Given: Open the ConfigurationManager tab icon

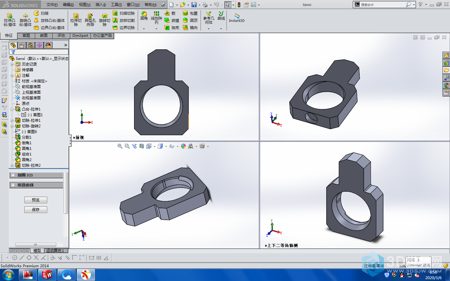Looking at the screenshot, I should click(31, 45).
